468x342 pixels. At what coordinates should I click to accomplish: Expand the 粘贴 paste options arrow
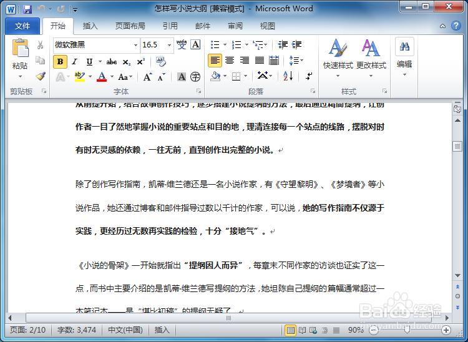(x=21, y=76)
